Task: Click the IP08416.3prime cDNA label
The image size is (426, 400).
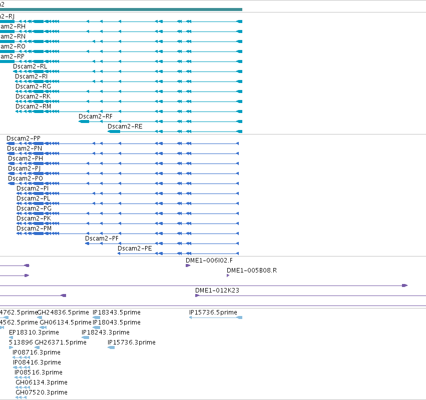Action: pos(37,363)
